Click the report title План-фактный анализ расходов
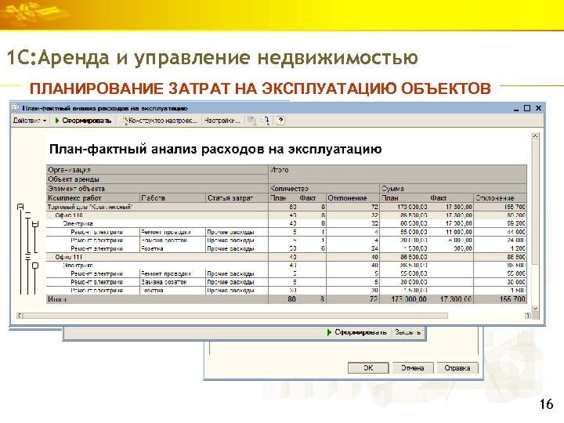Viewport: 564px width, 423px height. pyautogui.click(x=215, y=149)
